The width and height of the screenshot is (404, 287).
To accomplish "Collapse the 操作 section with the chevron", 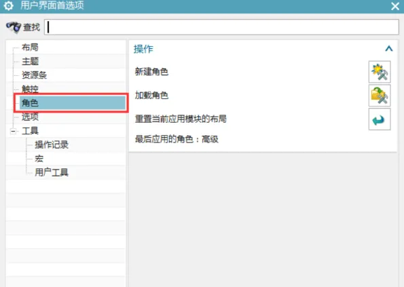I will [x=389, y=48].
